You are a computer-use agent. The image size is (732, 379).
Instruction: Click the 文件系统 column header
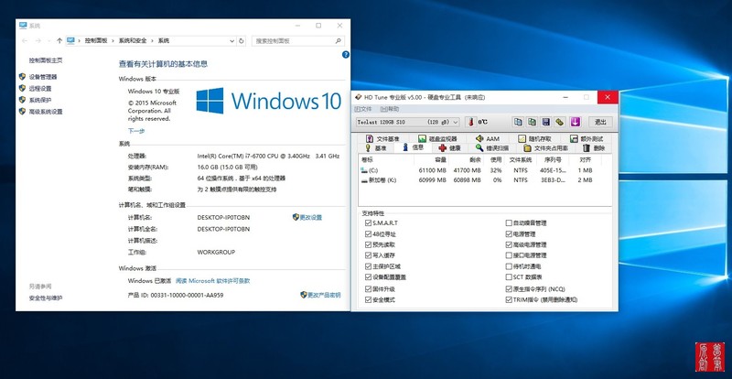click(520, 160)
